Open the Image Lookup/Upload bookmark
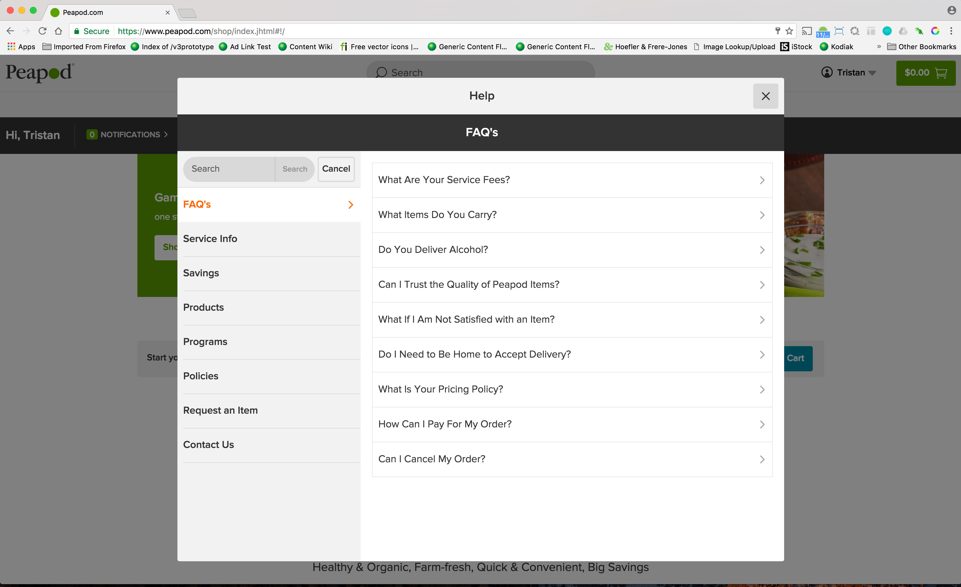 734,46
